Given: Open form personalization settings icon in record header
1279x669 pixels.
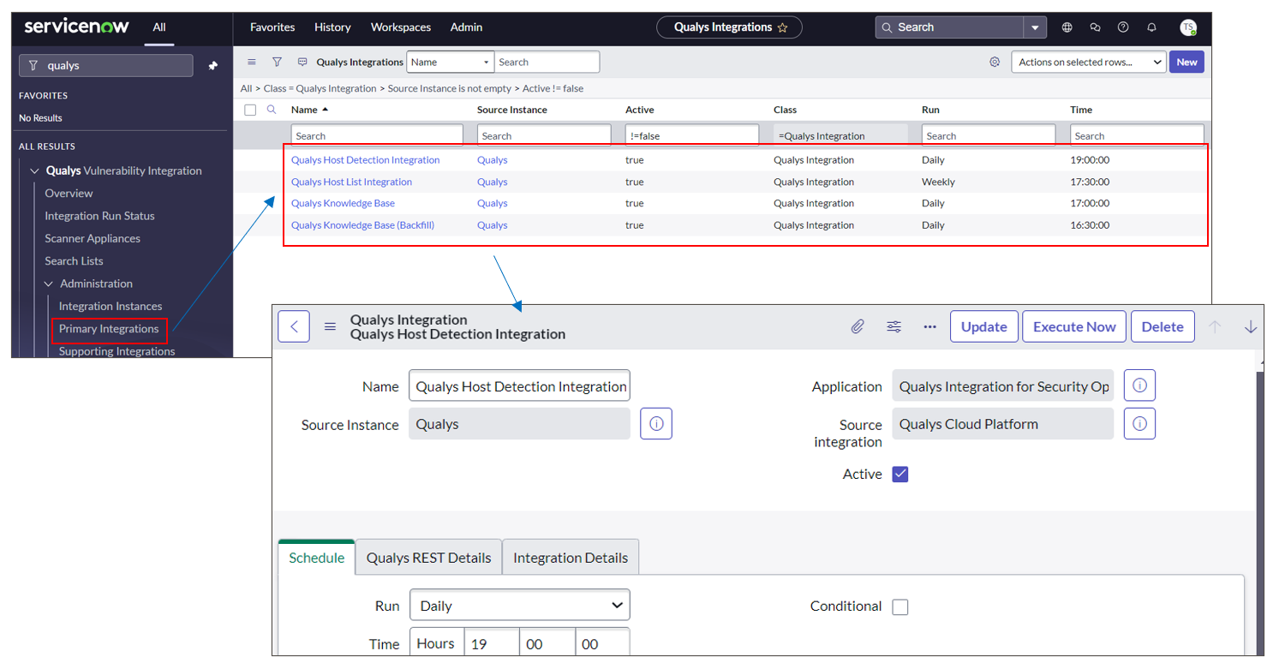Looking at the screenshot, I should pos(894,326).
